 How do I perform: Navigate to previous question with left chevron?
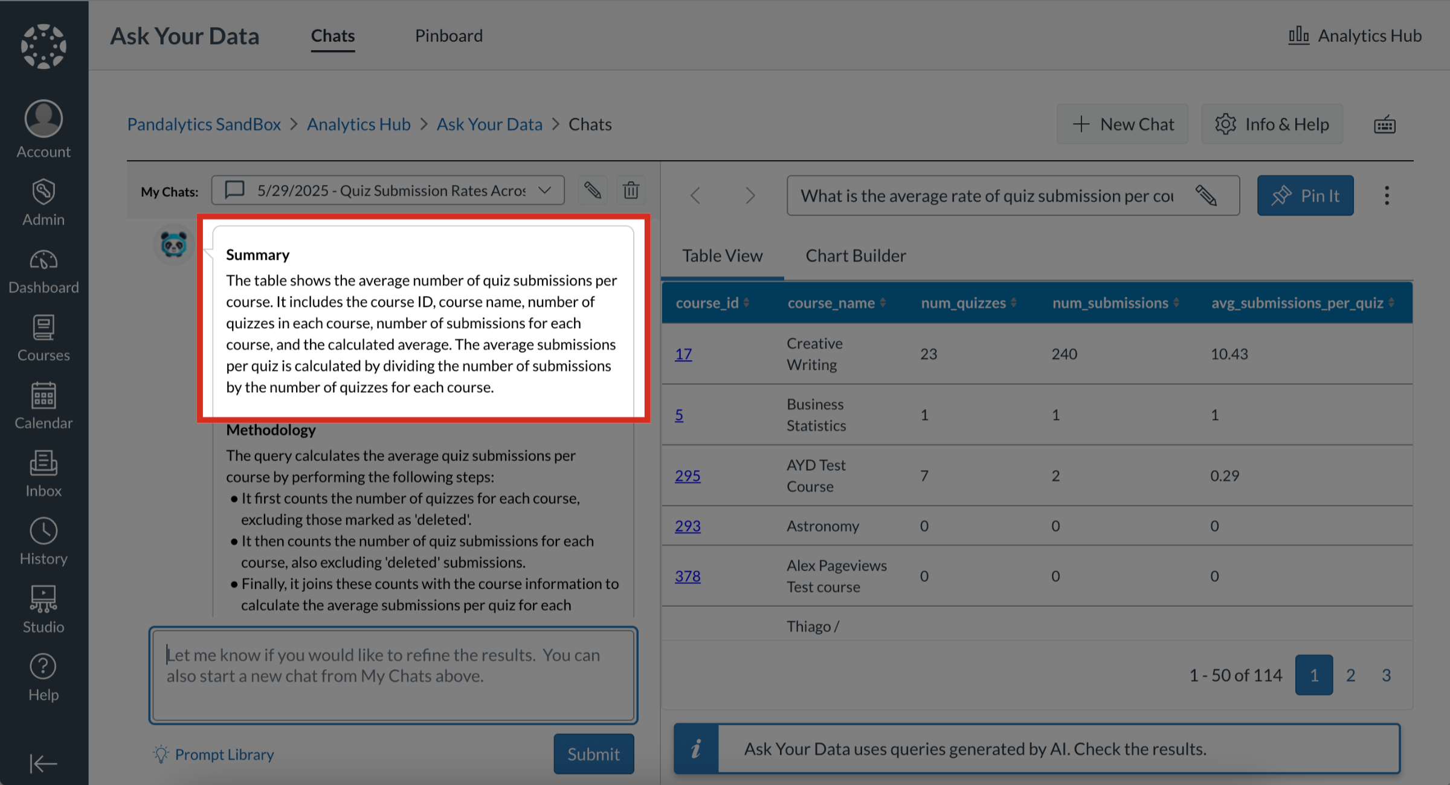[695, 195]
